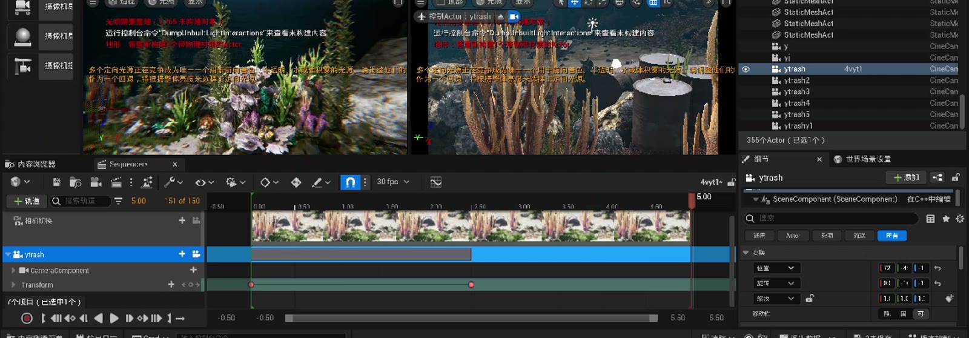Click the camera cuts thumbnail strip

pyautogui.click(x=471, y=227)
